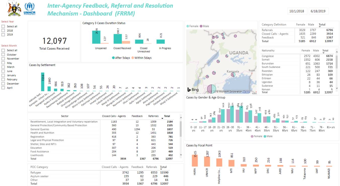Click scroll-up arrow in Sector table
Image resolution: width=340 pixels, height=186 pixels.
click(180, 117)
